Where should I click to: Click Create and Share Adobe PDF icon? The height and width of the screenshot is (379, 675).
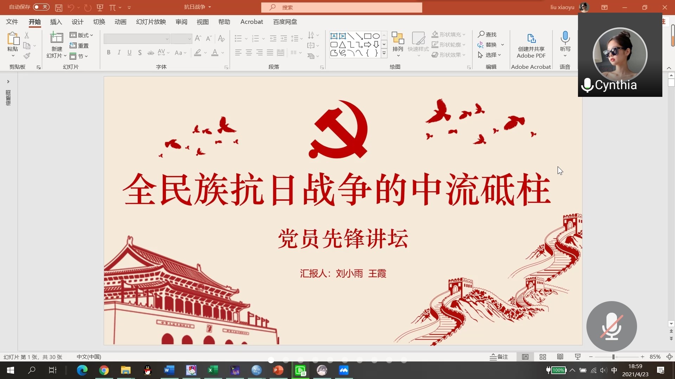tap(531, 38)
